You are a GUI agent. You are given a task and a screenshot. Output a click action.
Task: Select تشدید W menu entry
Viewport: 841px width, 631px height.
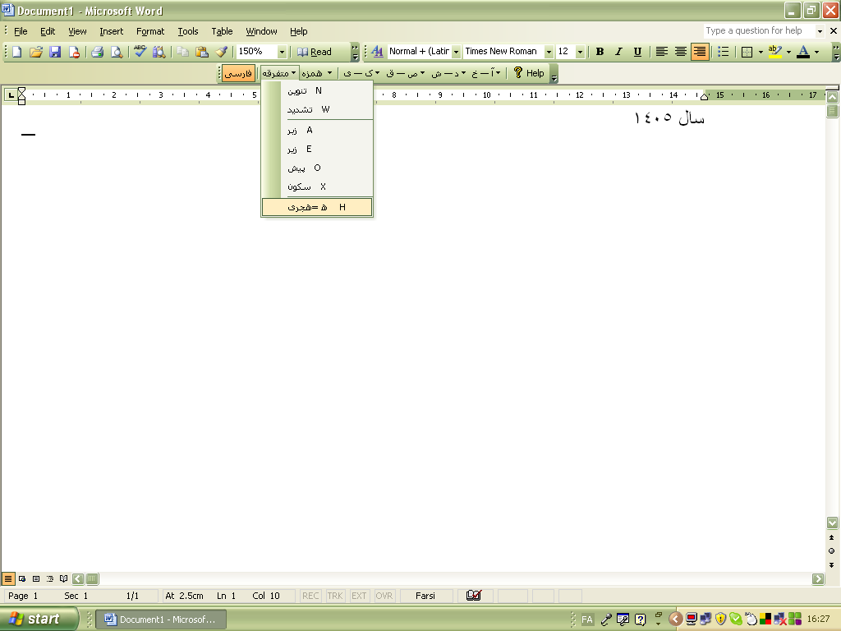click(x=317, y=109)
